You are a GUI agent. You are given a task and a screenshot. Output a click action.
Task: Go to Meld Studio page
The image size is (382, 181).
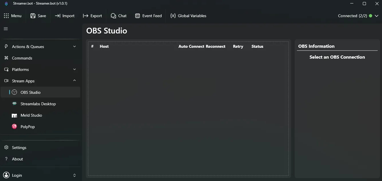31,115
